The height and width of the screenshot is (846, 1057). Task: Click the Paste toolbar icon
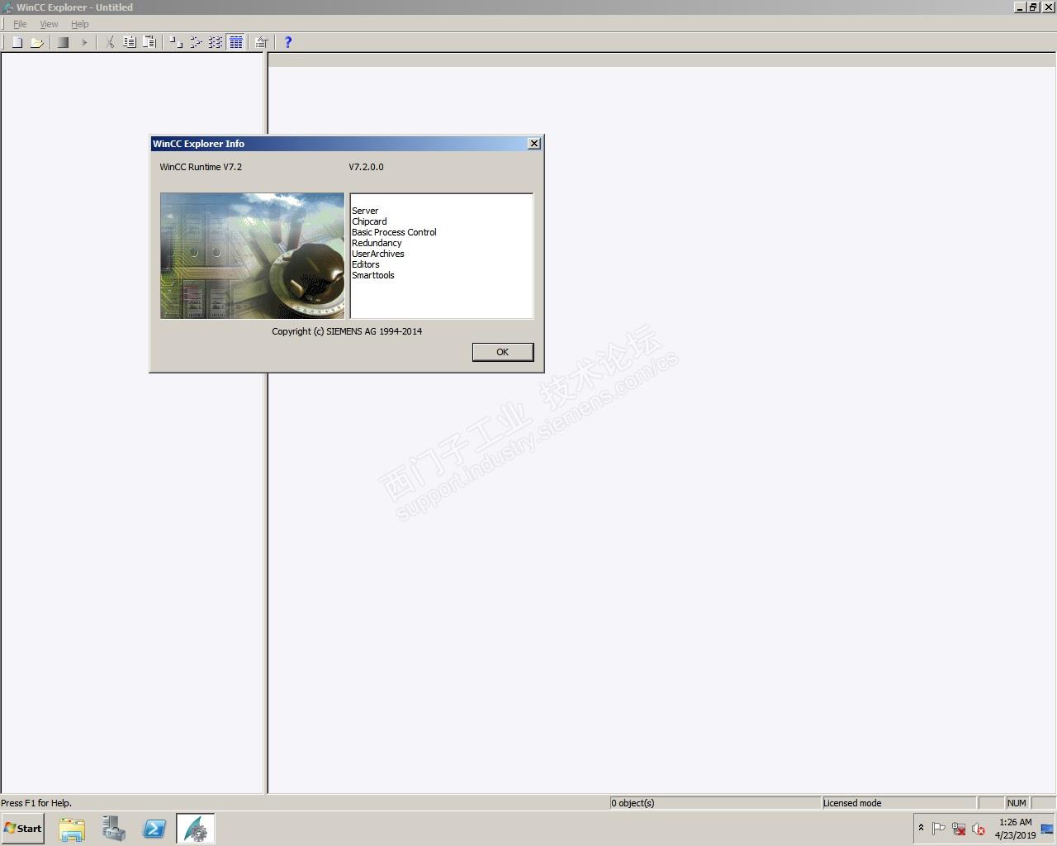coord(149,42)
